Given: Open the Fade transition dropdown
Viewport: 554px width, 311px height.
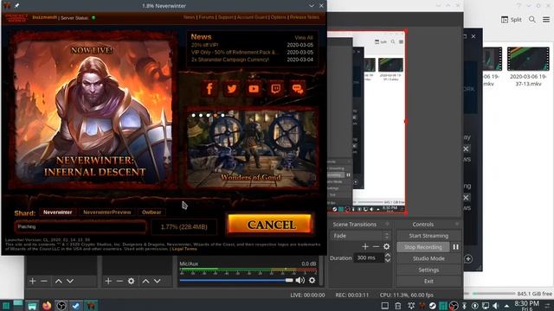Looking at the screenshot, I should pyautogui.click(x=360, y=236).
